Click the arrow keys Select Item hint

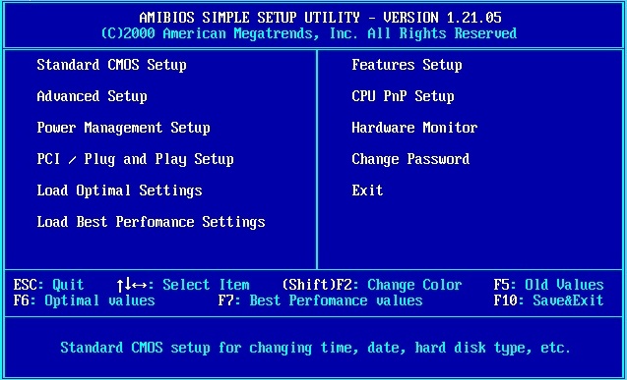[183, 285]
